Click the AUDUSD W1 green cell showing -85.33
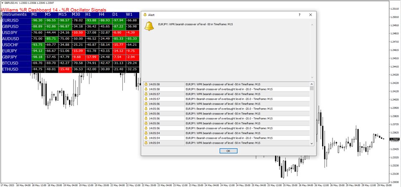The width and height of the screenshot is (401, 187). click(133, 39)
